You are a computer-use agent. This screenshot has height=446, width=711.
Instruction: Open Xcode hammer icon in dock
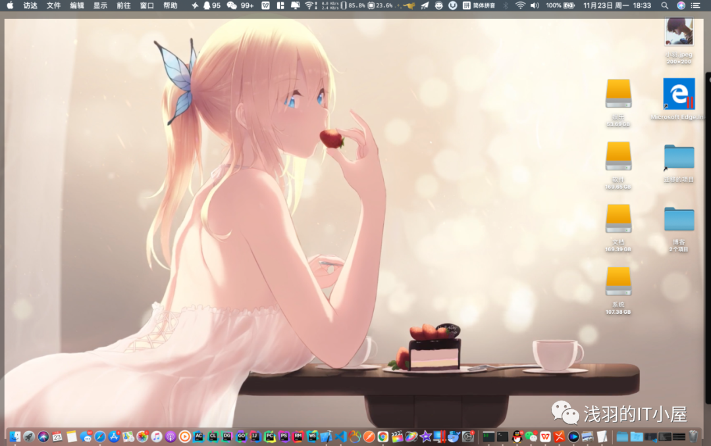pos(326,437)
